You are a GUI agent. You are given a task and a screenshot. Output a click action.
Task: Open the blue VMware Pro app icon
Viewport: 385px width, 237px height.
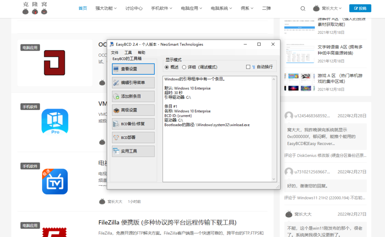click(55, 122)
